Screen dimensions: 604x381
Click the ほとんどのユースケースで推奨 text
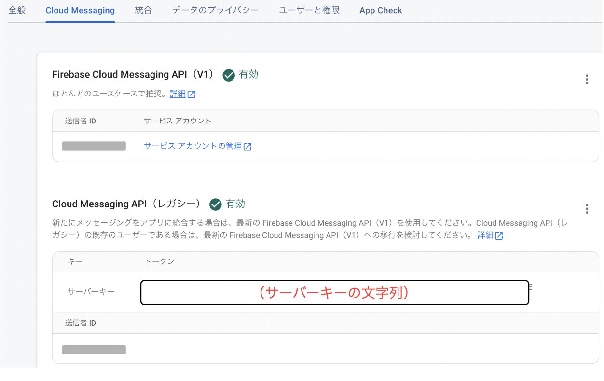coord(108,94)
